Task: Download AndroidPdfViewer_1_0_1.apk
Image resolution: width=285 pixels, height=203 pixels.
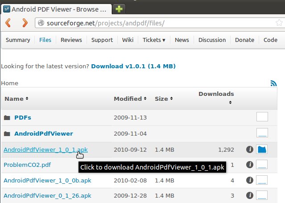Action: pos(45,150)
